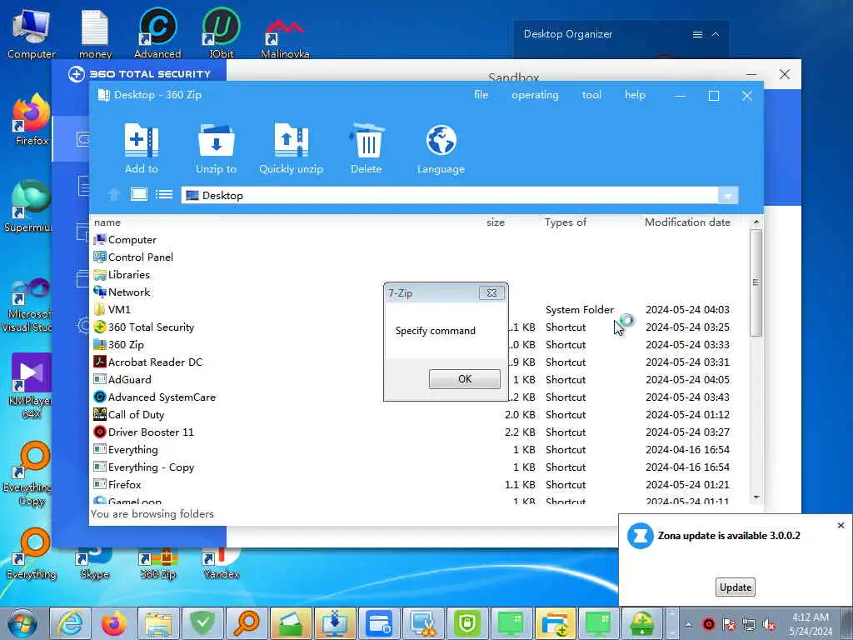The width and height of the screenshot is (853, 640).
Task: Open the IObit desktop shortcut
Action: tap(222, 32)
